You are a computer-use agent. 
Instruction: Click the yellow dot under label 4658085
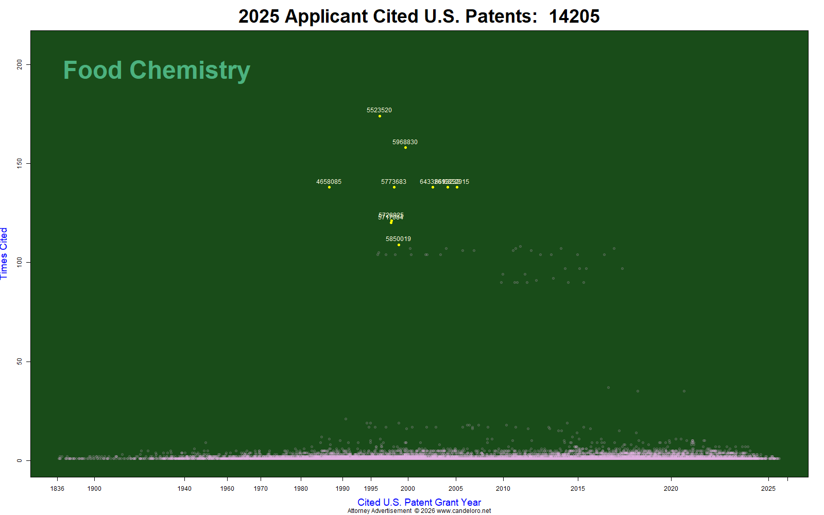[329, 187]
